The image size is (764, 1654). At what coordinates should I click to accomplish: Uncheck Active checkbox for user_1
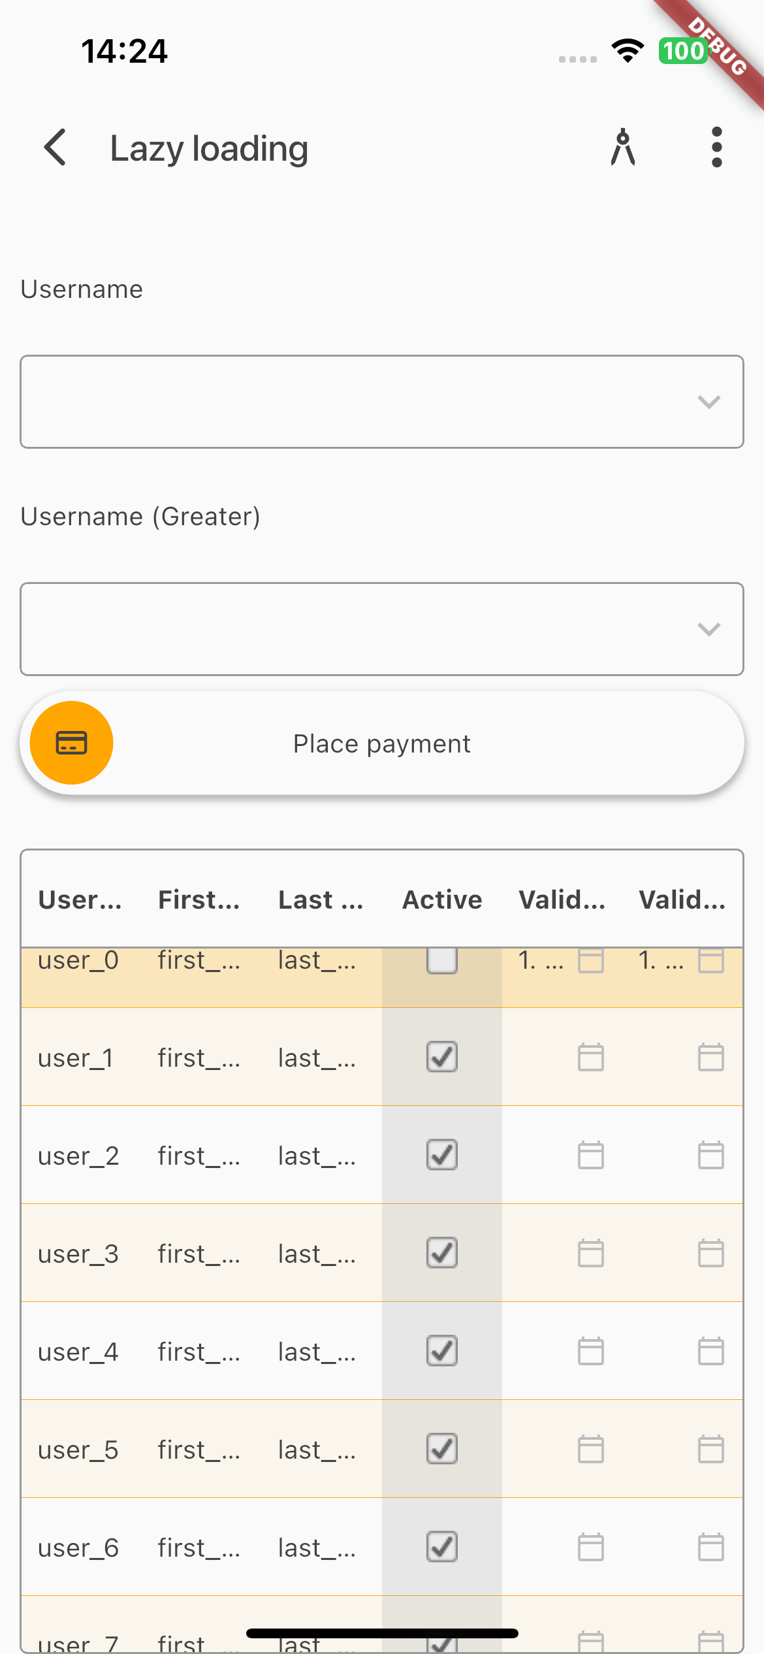pyautogui.click(x=442, y=1057)
